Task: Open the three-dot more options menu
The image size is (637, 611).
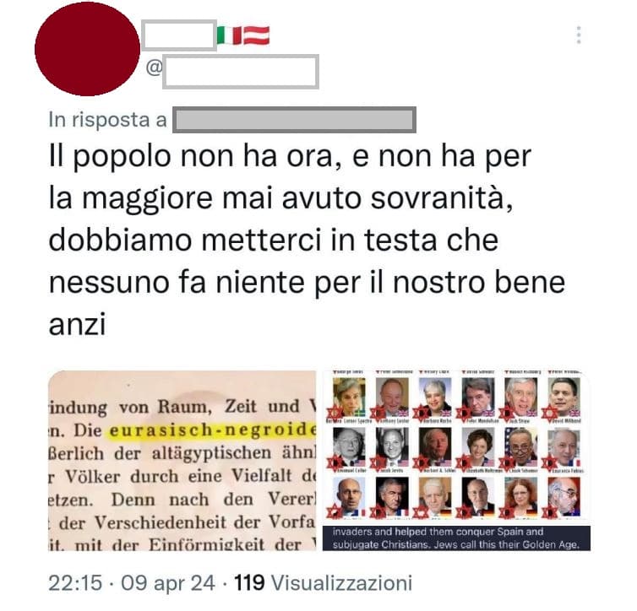Action: coord(579,35)
